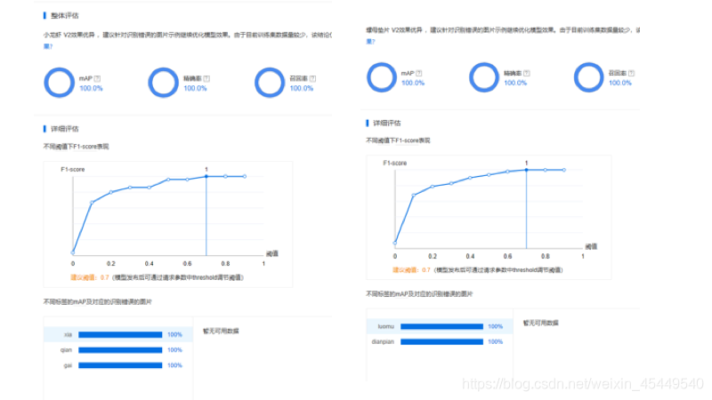The height and width of the screenshot is (400, 712).
Task: Click threshold 0.1 point on xia/qian/gai F1 chart
Action: [92, 203]
